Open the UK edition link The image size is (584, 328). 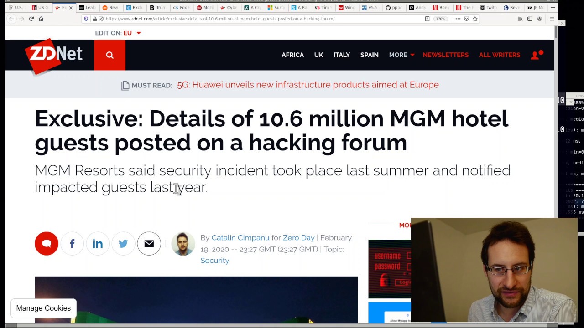pyautogui.click(x=318, y=55)
